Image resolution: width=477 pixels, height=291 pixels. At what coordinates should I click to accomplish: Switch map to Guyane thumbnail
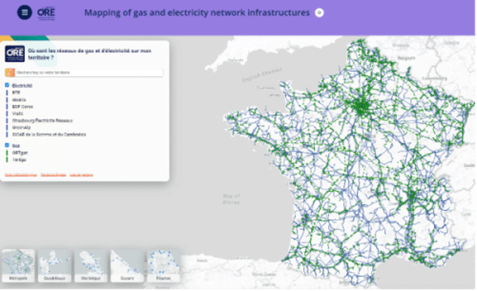(x=127, y=266)
